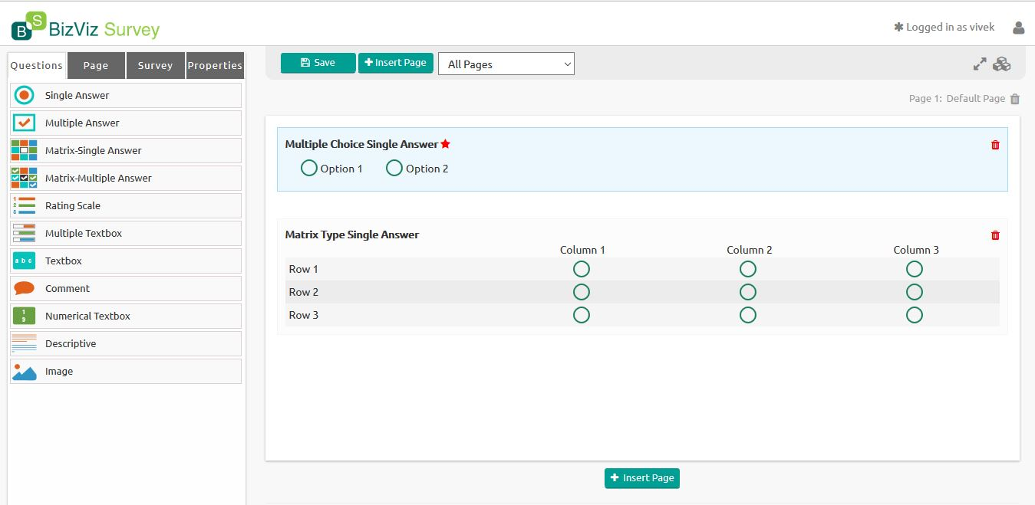Open the user account menu icon
Viewport: 1035px width, 505px height.
(x=1019, y=28)
